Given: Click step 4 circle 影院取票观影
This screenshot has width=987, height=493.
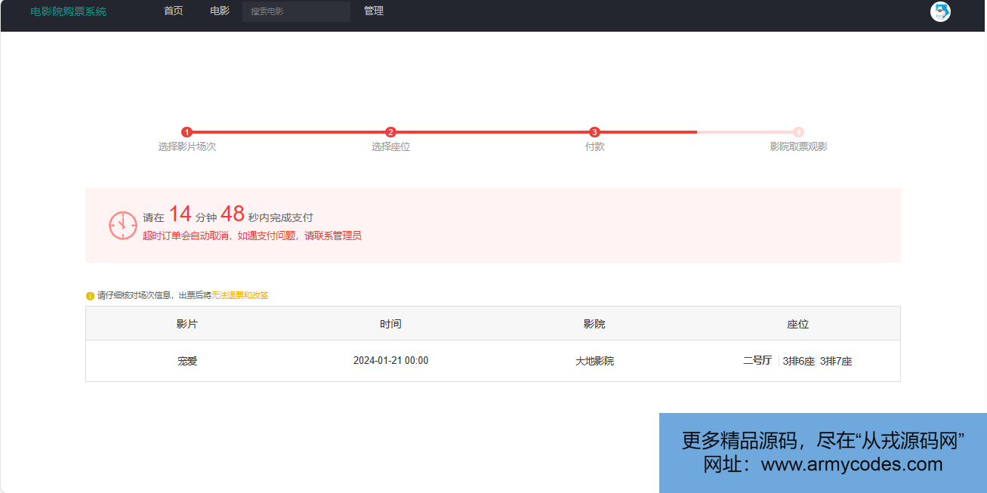Looking at the screenshot, I should coord(798,132).
